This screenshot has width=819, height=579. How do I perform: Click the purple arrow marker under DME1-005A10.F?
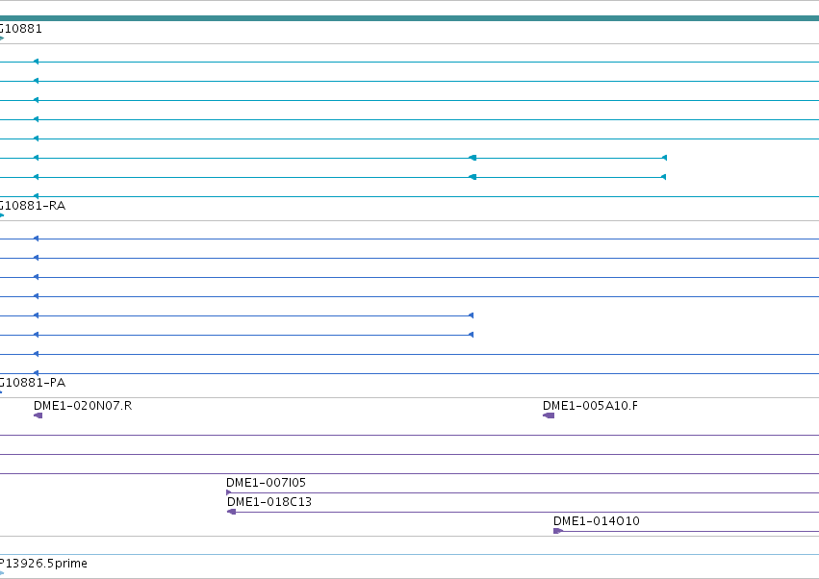coord(549,415)
